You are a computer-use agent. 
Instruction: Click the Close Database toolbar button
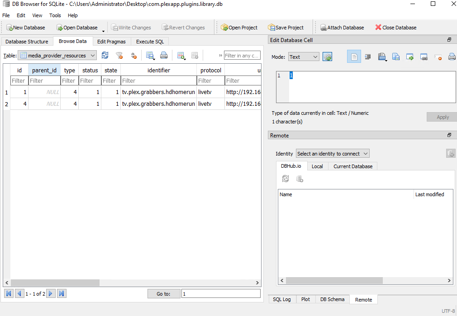point(396,28)
